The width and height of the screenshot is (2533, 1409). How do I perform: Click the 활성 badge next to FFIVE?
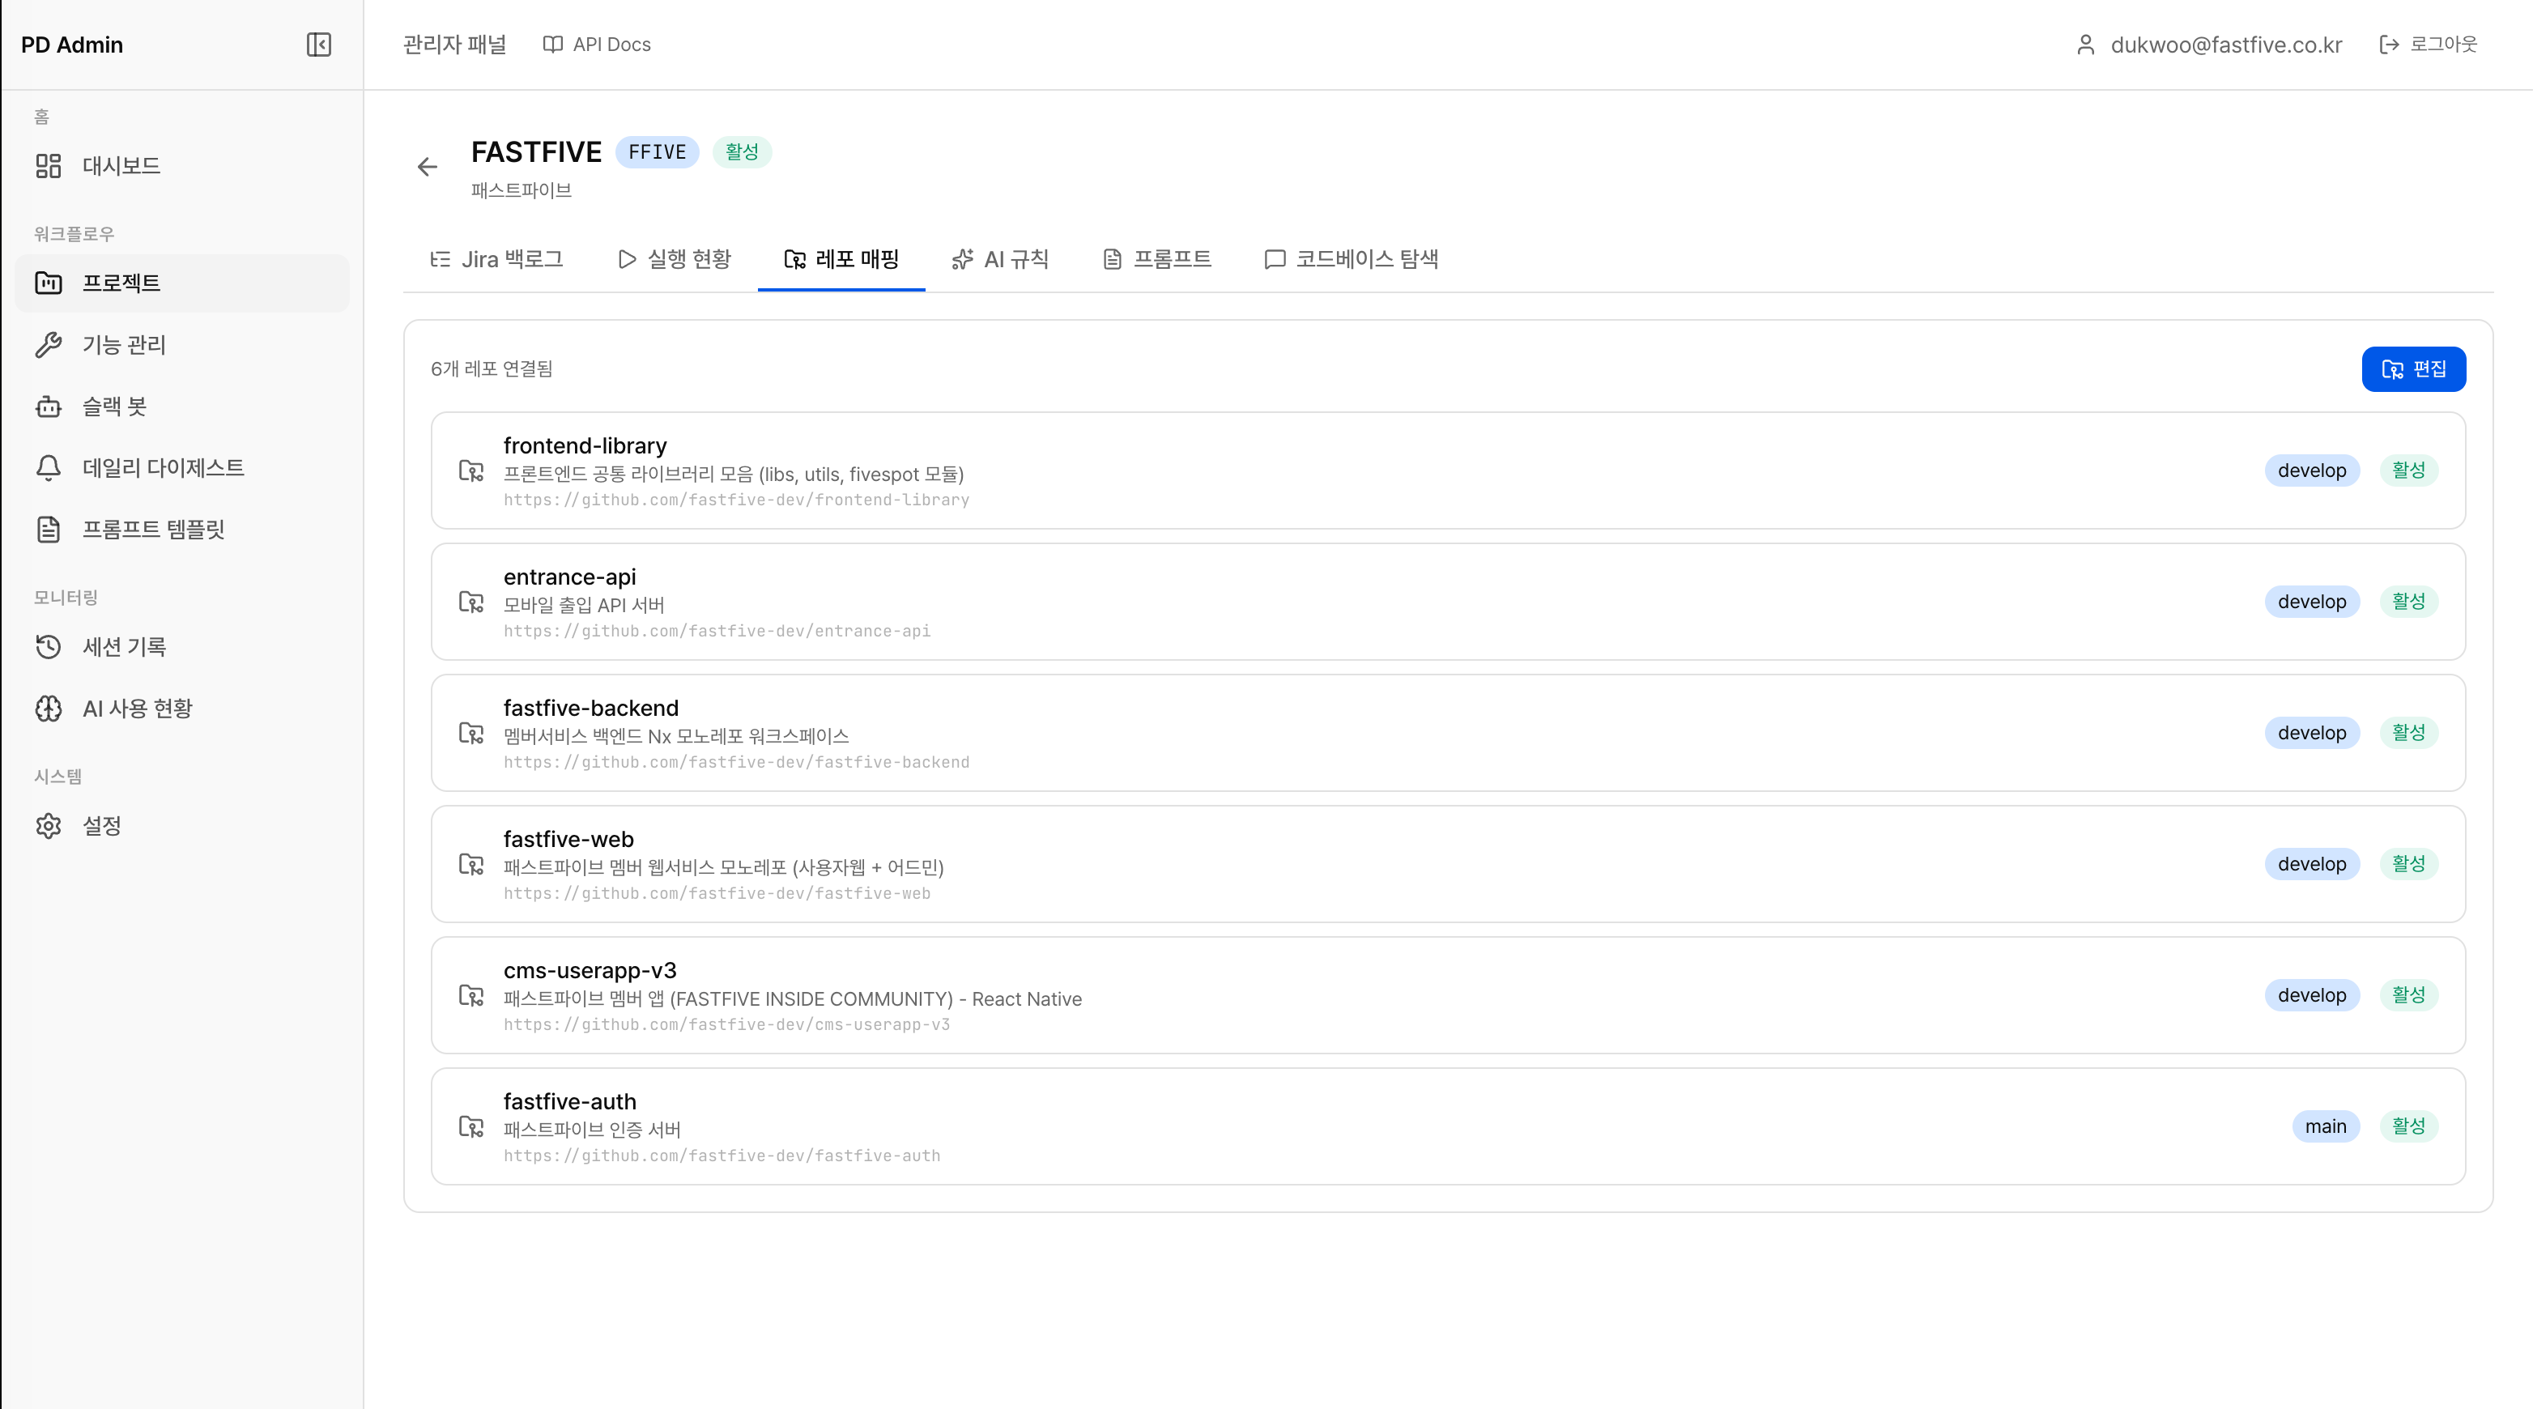[742, 152]
